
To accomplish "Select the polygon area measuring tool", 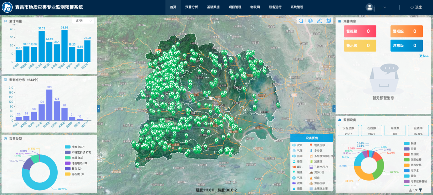I will pos(329,21).
